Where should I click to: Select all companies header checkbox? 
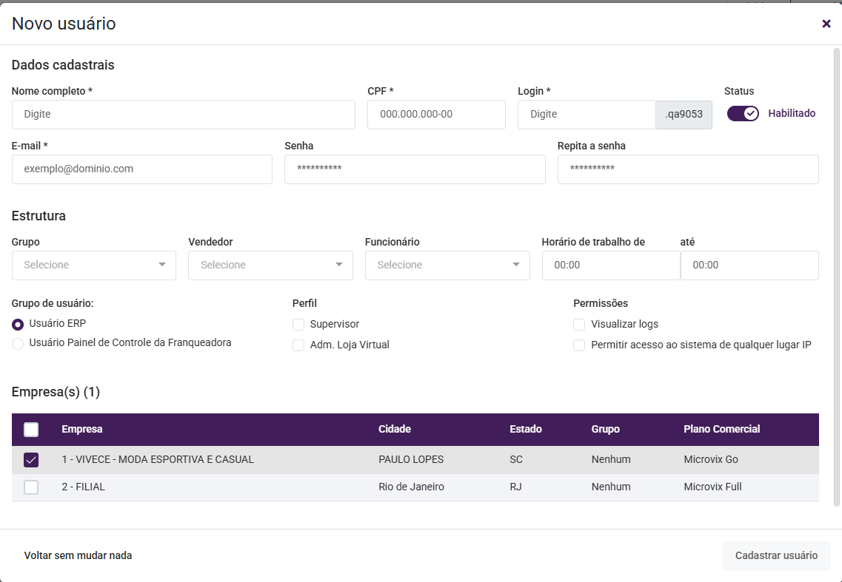point(31,430)
